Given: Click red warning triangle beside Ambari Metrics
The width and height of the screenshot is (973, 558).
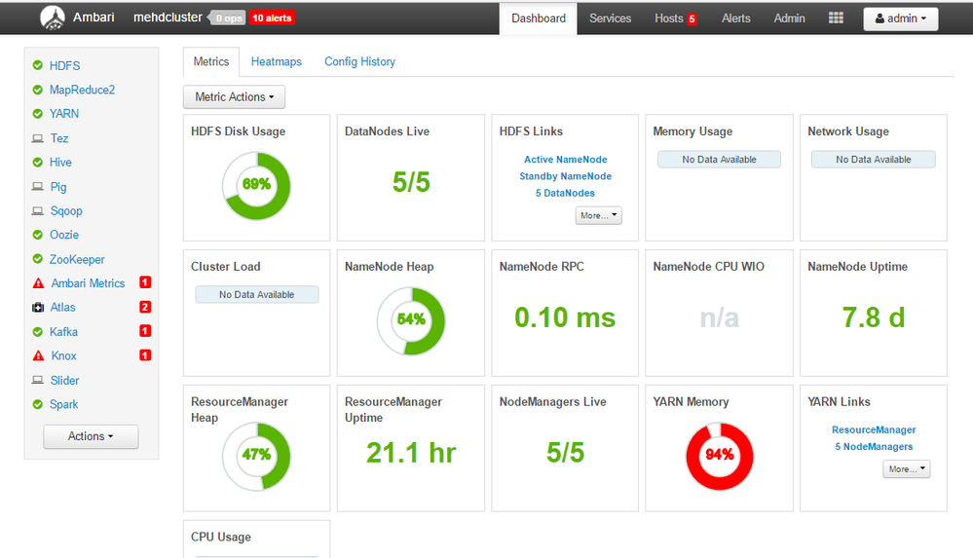Looking at the screenshot, I should click(x=39, y=283).
